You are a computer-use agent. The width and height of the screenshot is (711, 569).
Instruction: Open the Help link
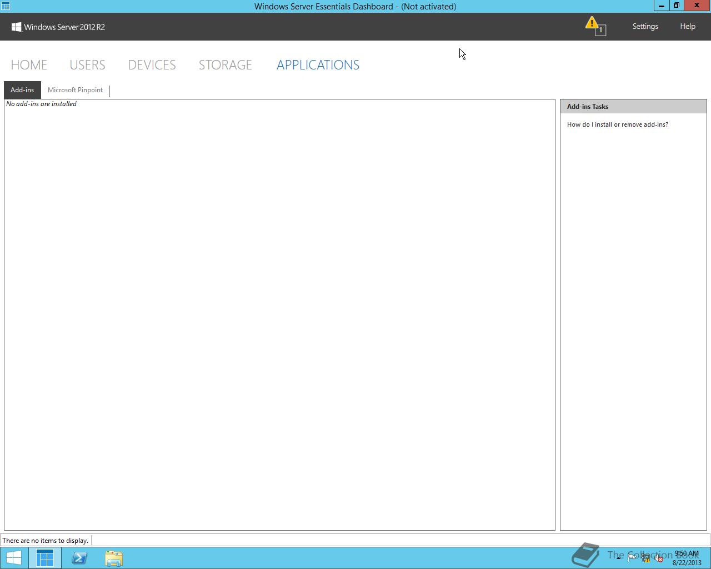click(688, 26)
